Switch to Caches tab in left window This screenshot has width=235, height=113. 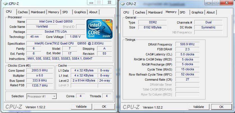(x=23, y=12)
